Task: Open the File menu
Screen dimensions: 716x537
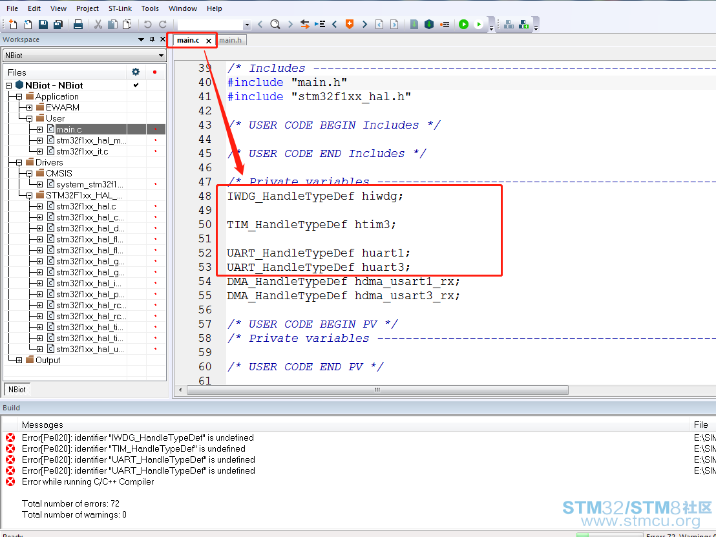Action: 12,8
